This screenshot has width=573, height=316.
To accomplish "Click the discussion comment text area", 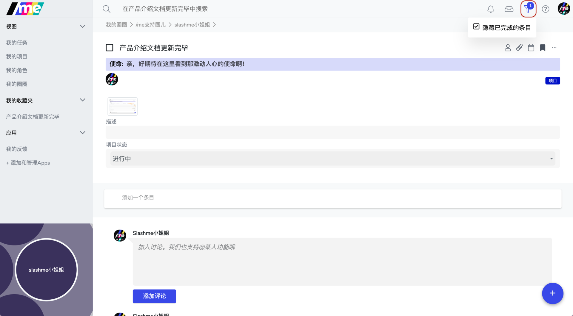I will coord(342,262).
